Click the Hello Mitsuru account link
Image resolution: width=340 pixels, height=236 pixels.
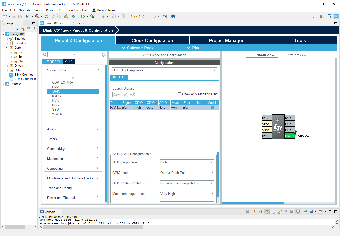click(104, 10)
